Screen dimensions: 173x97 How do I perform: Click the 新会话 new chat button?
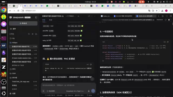pyautogui.click(x=23, y=23)
